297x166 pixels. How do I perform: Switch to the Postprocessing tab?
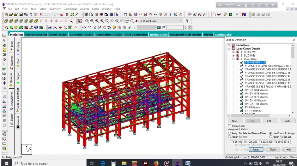pos(36,35)
